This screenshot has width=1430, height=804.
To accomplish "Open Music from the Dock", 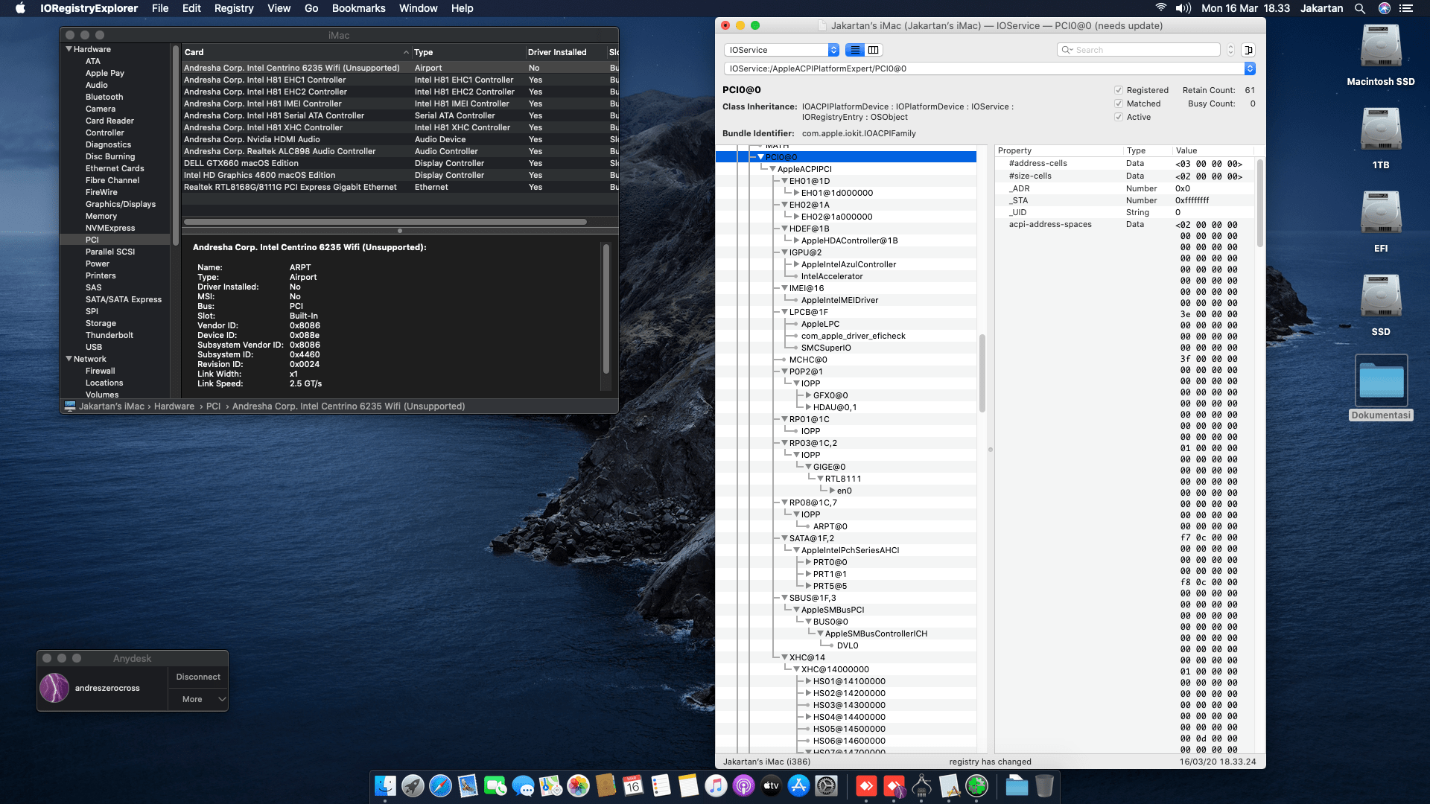I will [716, 785].
